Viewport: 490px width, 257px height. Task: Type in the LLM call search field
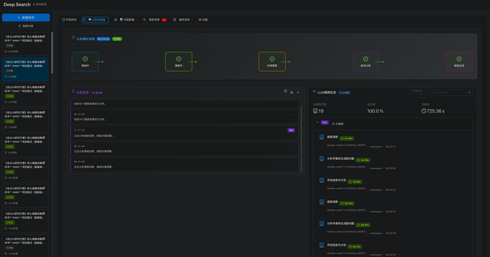450,92
